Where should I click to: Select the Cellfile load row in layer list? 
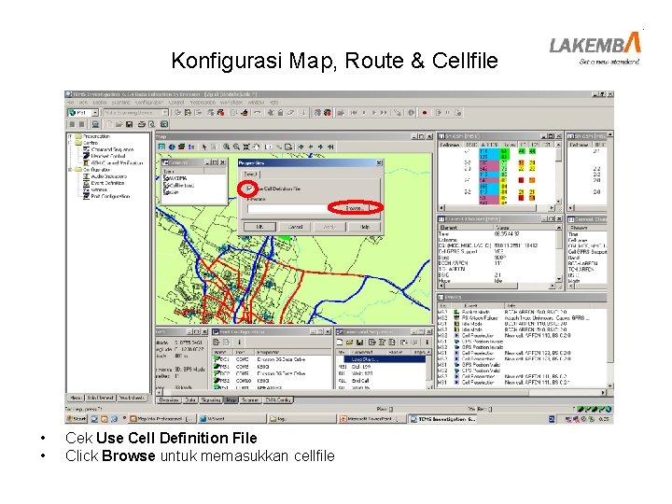point(179,185)
